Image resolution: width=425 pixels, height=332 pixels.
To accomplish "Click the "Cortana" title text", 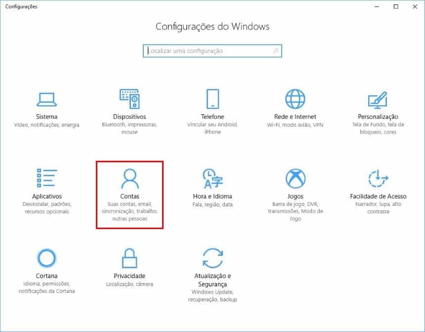I will (46, 276).
